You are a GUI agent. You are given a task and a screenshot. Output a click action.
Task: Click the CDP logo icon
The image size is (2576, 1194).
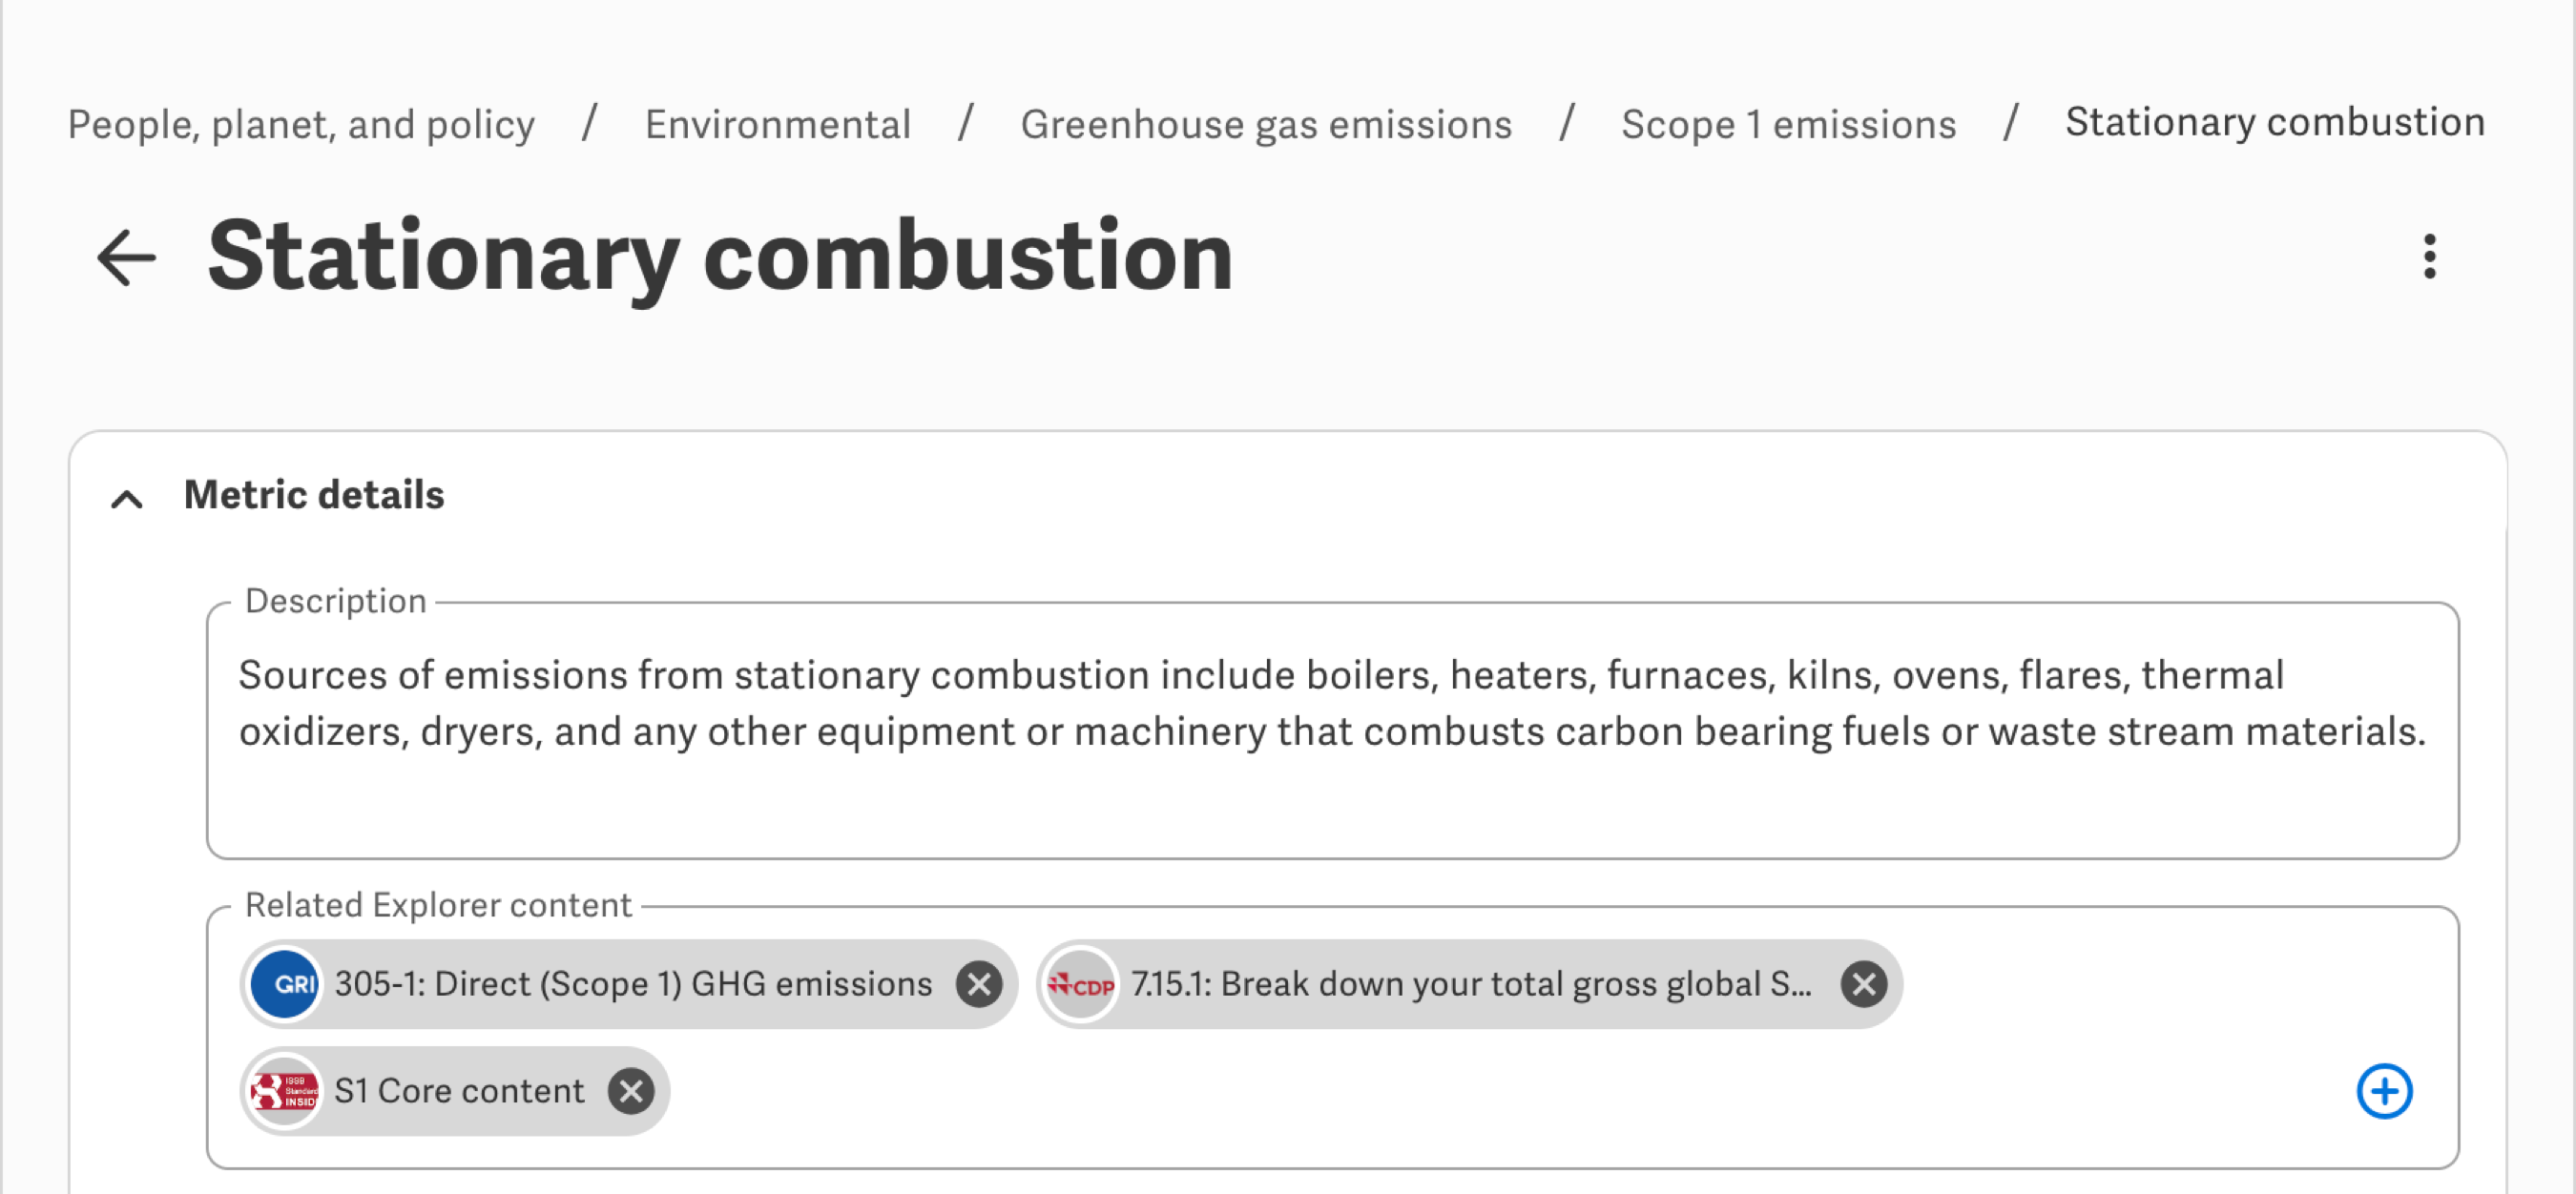pyautogui.click(x=1081, y=985)
